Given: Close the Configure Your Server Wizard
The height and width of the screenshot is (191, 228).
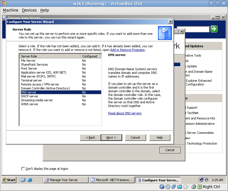Looking at the screenshot, I should point(170,22).
